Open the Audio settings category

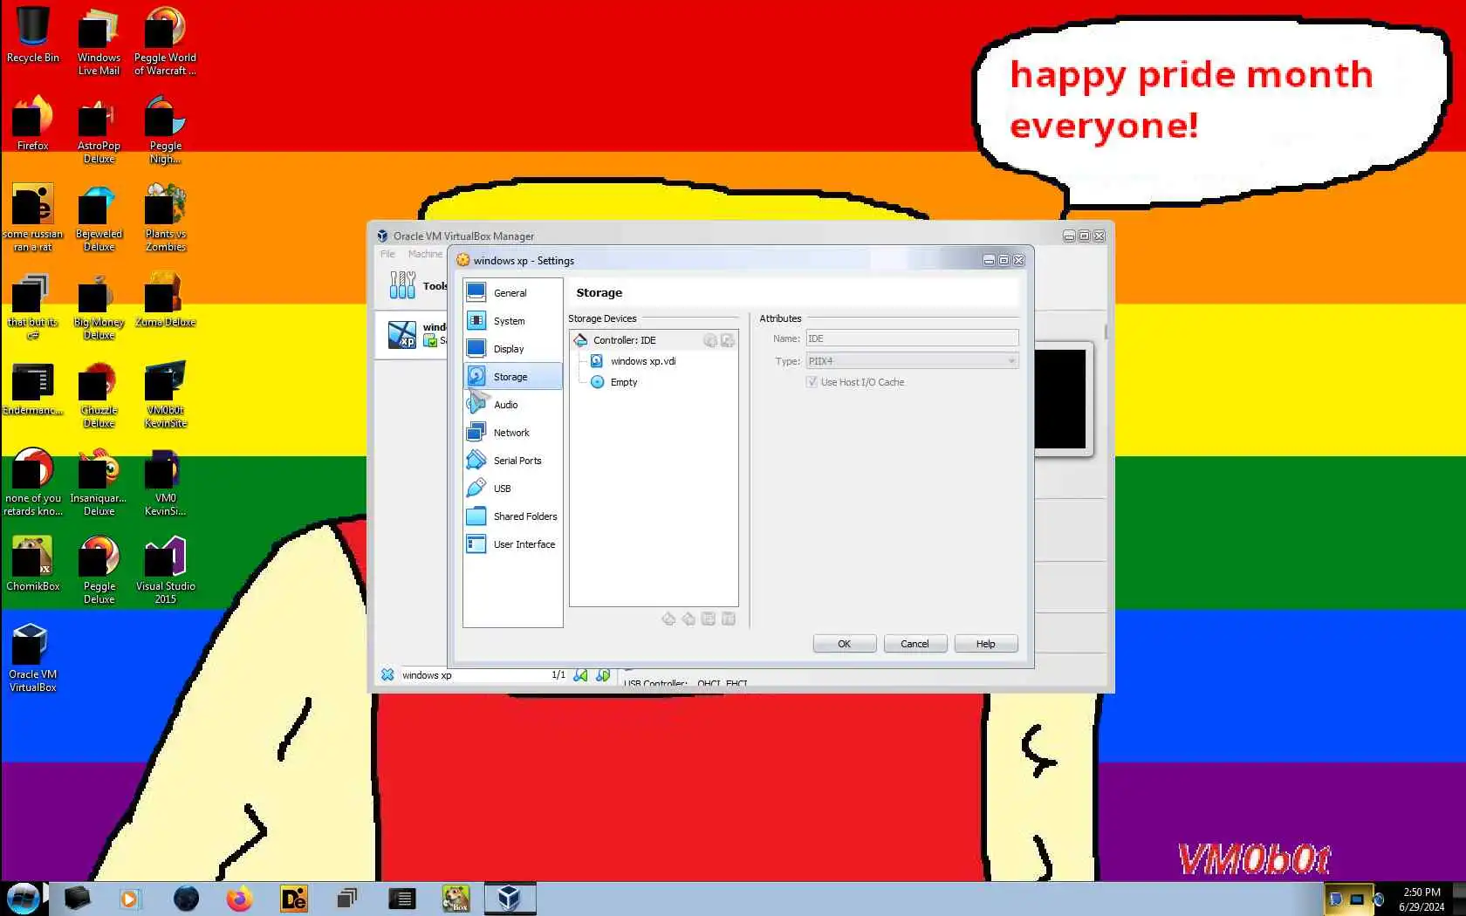[x=512, y=405]
